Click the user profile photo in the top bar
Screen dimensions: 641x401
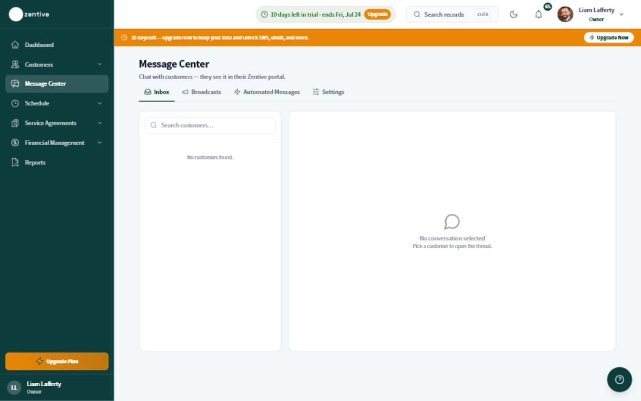click(565, 14)
